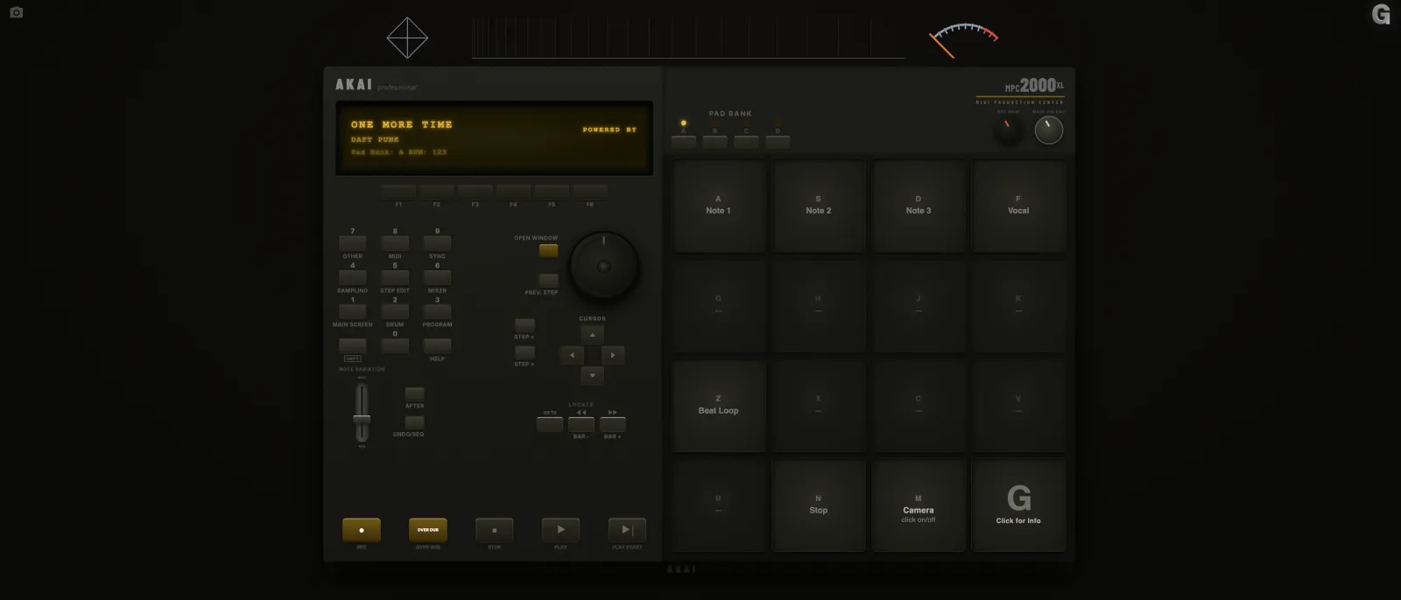Click the cursor up arrow
The width and height of the screenshot is (1401, 600).
(592, 335)
